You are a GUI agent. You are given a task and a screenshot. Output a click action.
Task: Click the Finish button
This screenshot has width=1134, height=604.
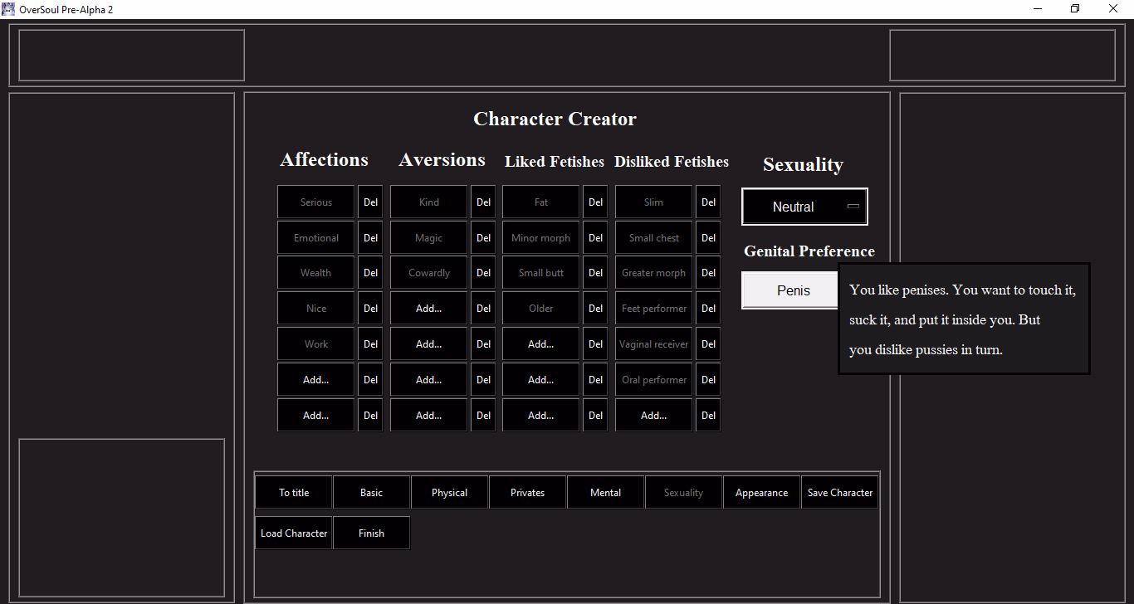372,533
